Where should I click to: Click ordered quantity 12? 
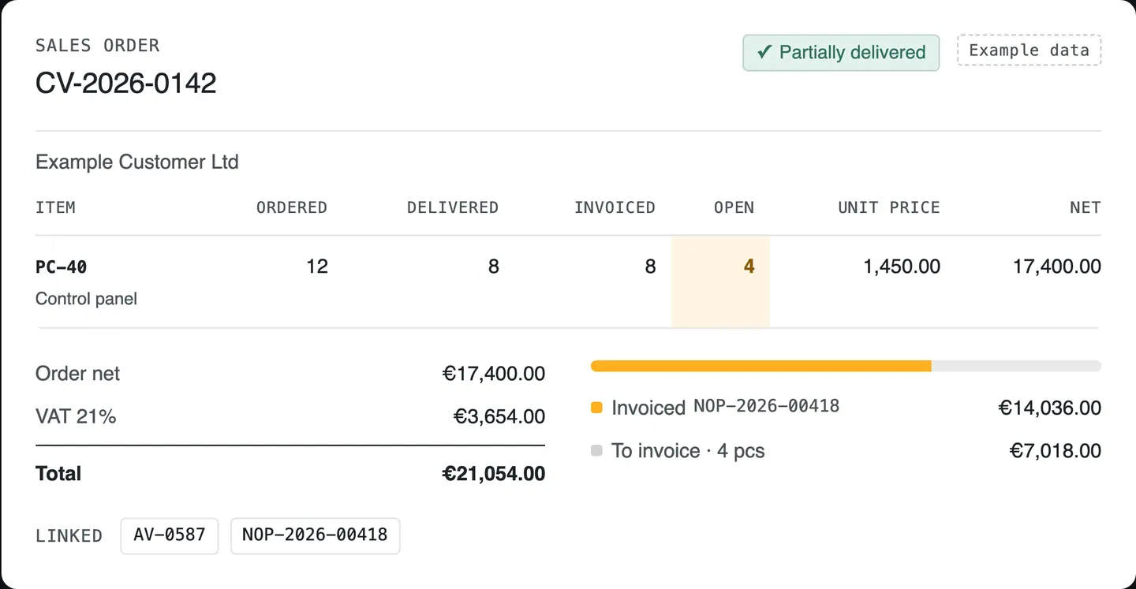[x=317, y=267]
